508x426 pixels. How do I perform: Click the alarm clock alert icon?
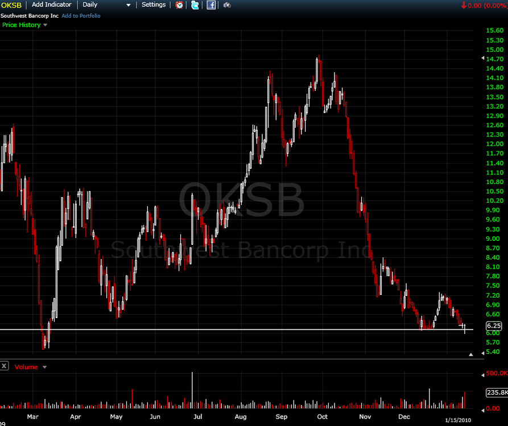tap(179, 5)
